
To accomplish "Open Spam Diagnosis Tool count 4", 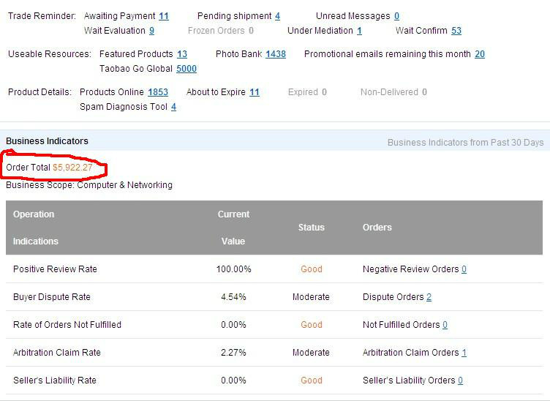I will tap(174, 107).
